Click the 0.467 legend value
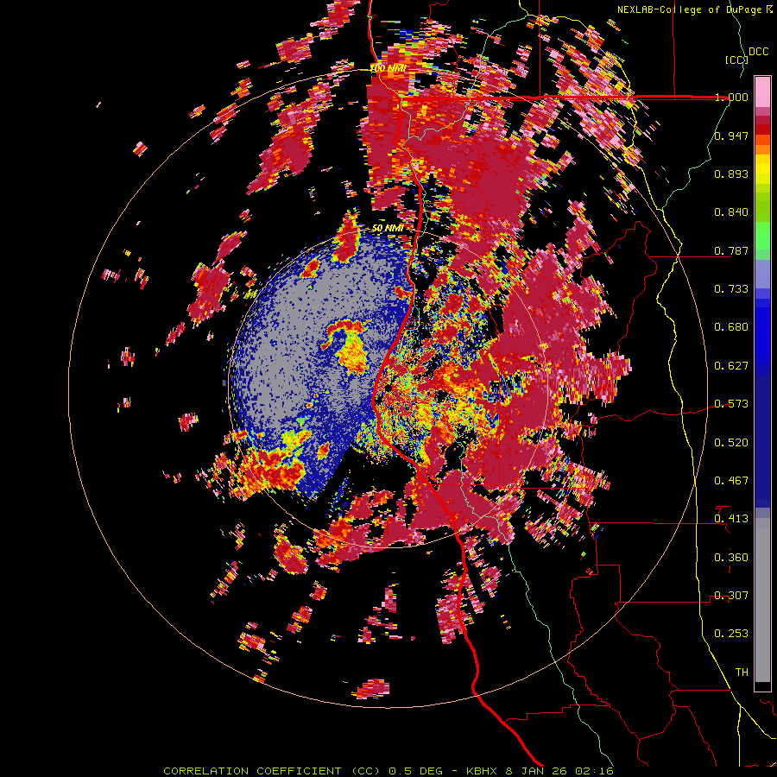This screenshot has height=777, width=777. click(x=731, y=481)
